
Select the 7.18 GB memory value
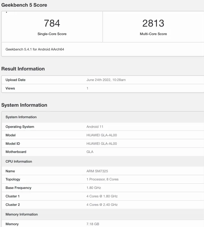(x=93, y=224)
